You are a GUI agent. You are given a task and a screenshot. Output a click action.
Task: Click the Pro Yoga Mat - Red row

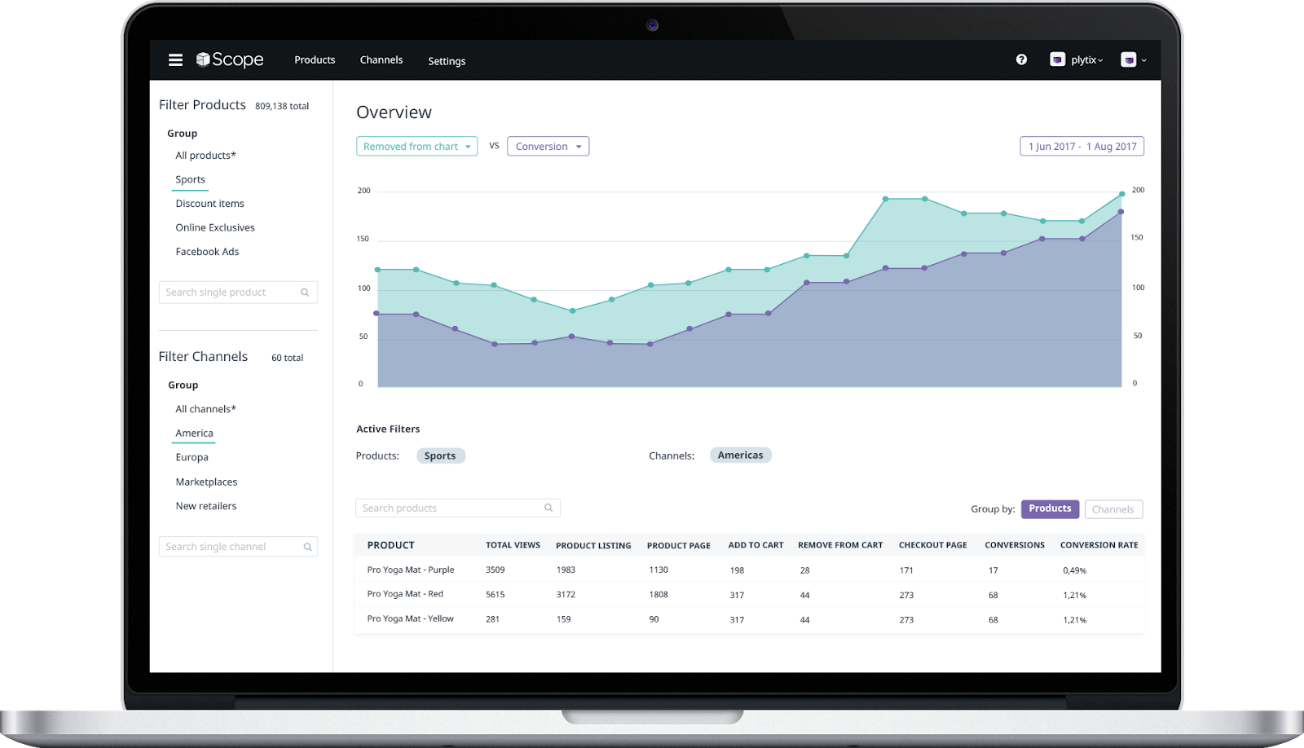point(749,594)
